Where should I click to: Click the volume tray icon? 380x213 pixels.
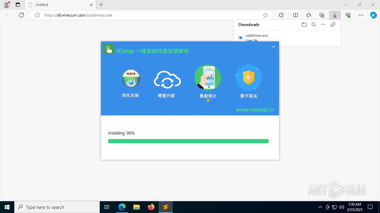coord(342,207)
